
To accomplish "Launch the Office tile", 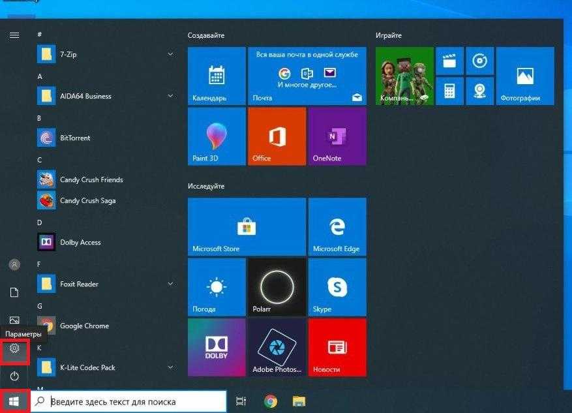I will pyautogui.click(x=277, y=136).
